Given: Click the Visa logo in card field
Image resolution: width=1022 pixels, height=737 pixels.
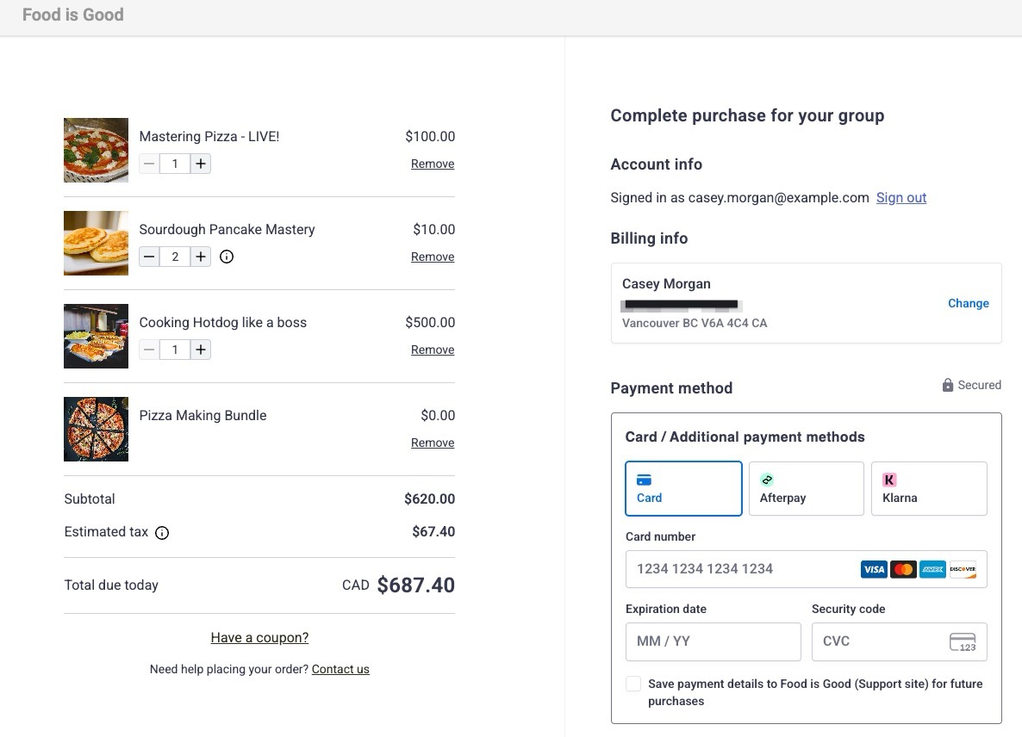Looking at the screenshot, I should click(x=874, y=569).
